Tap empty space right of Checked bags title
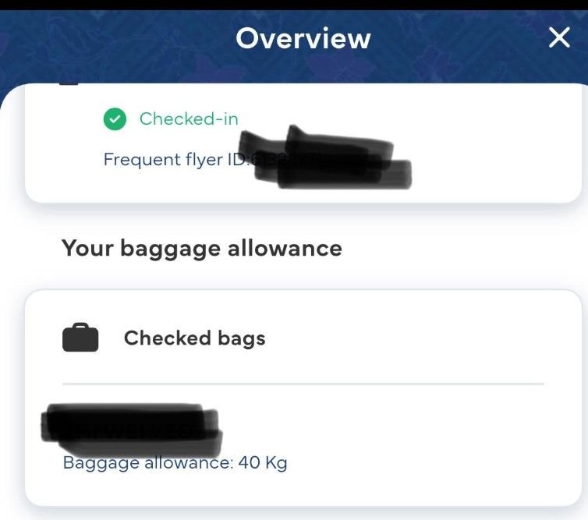588x520 pixels. 413,338
